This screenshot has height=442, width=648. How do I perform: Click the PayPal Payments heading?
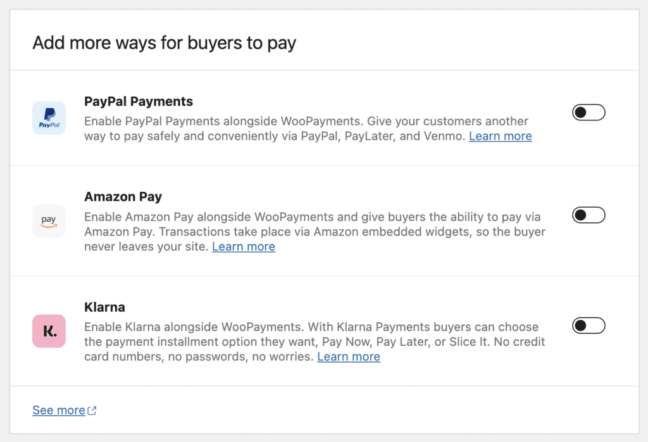click(139, 101)
